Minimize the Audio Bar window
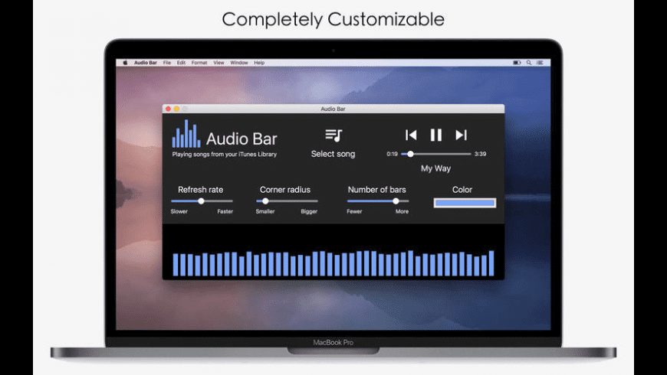Screen dimensions: 667x375 click(176, 109)
